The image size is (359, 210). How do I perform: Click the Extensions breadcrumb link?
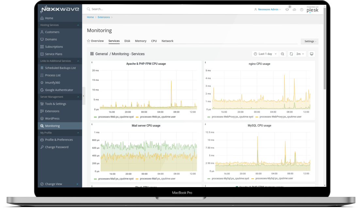(x=104, y=17)
